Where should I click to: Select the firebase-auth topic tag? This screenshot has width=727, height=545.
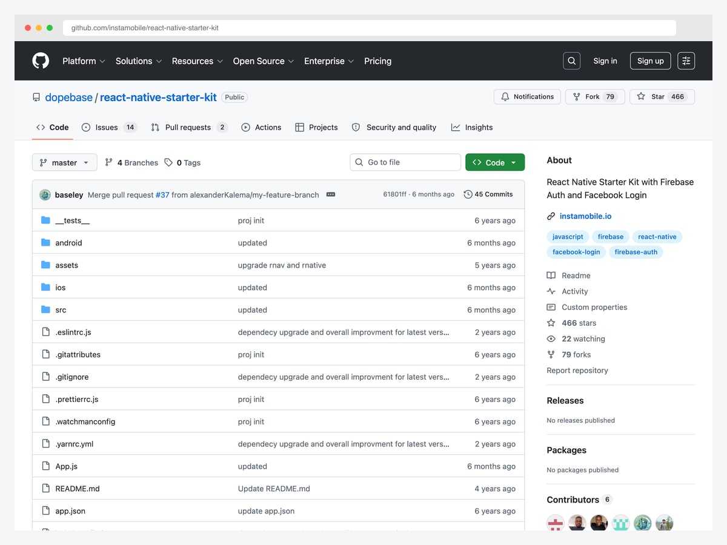[636, 252]
